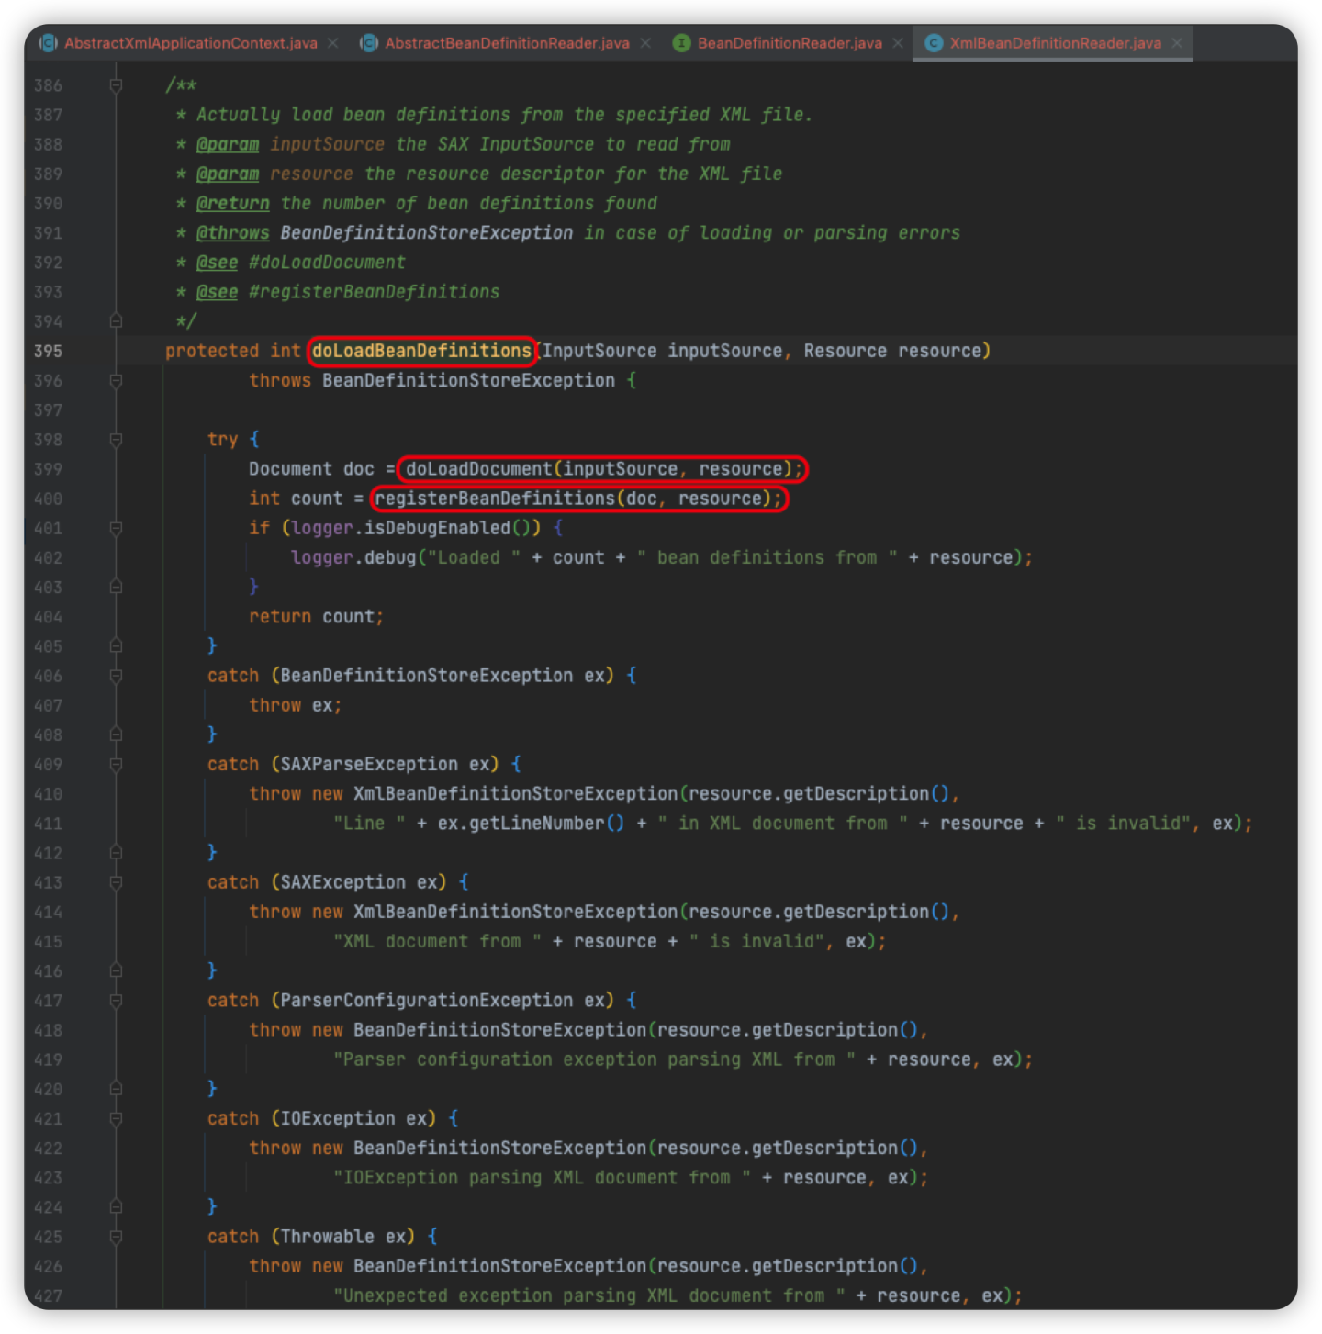
Task: Click fold end marker at line 405
Action: (x=116, y=646)
